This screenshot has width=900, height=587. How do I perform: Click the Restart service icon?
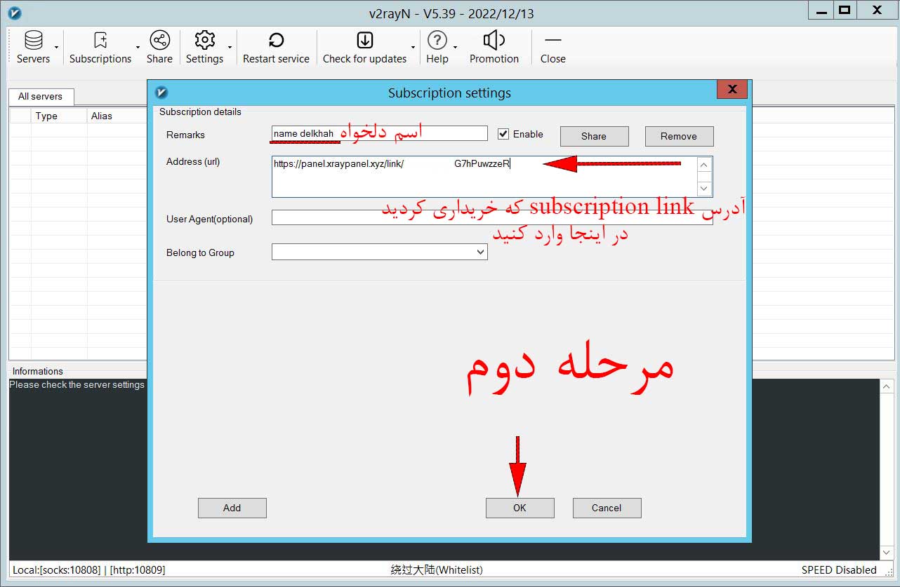tap(276, 40)
